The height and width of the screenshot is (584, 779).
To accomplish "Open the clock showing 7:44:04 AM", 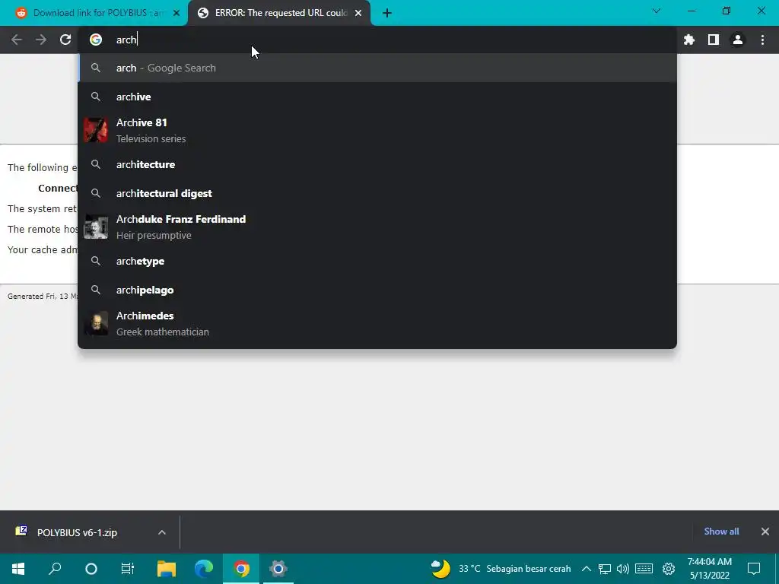I will point(710,569).
